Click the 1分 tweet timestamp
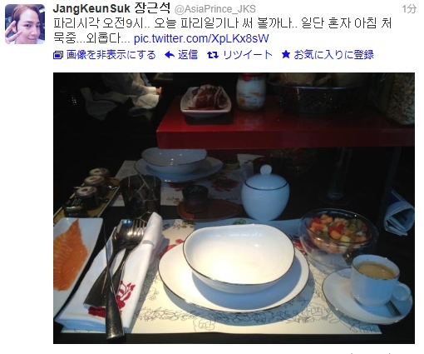Viewport: 424px width, 354px height. pos(409,9)
